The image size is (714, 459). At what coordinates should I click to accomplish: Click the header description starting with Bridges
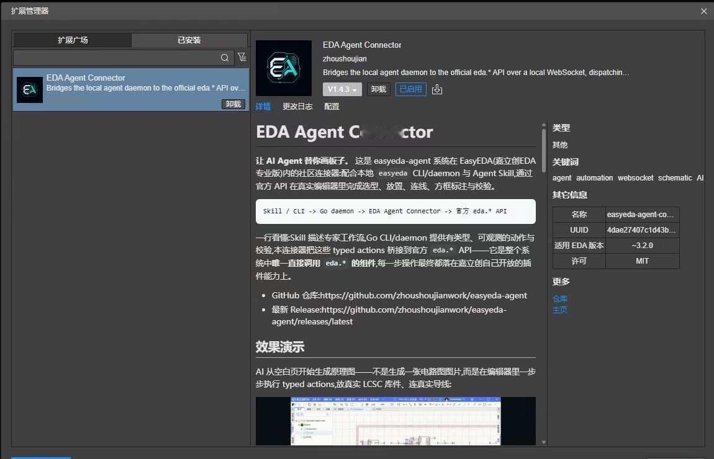[x=476, y=73]
